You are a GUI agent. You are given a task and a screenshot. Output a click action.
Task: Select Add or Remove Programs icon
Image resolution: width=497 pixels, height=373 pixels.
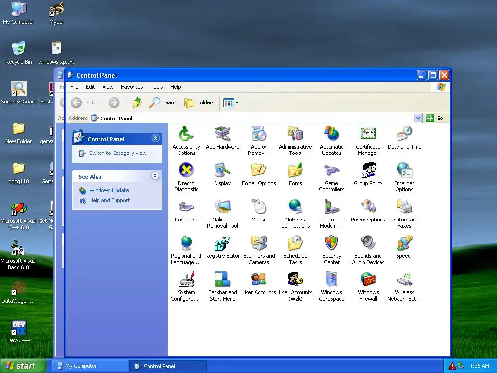click(259, 134)
